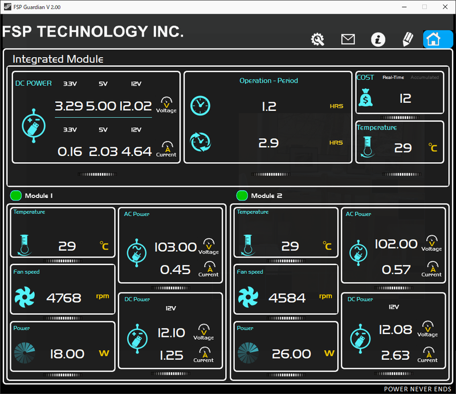Click the Module 2 fan speed icon
This screenshot has width=456, height=394.
pyautogui.click(x=248, y=297)
